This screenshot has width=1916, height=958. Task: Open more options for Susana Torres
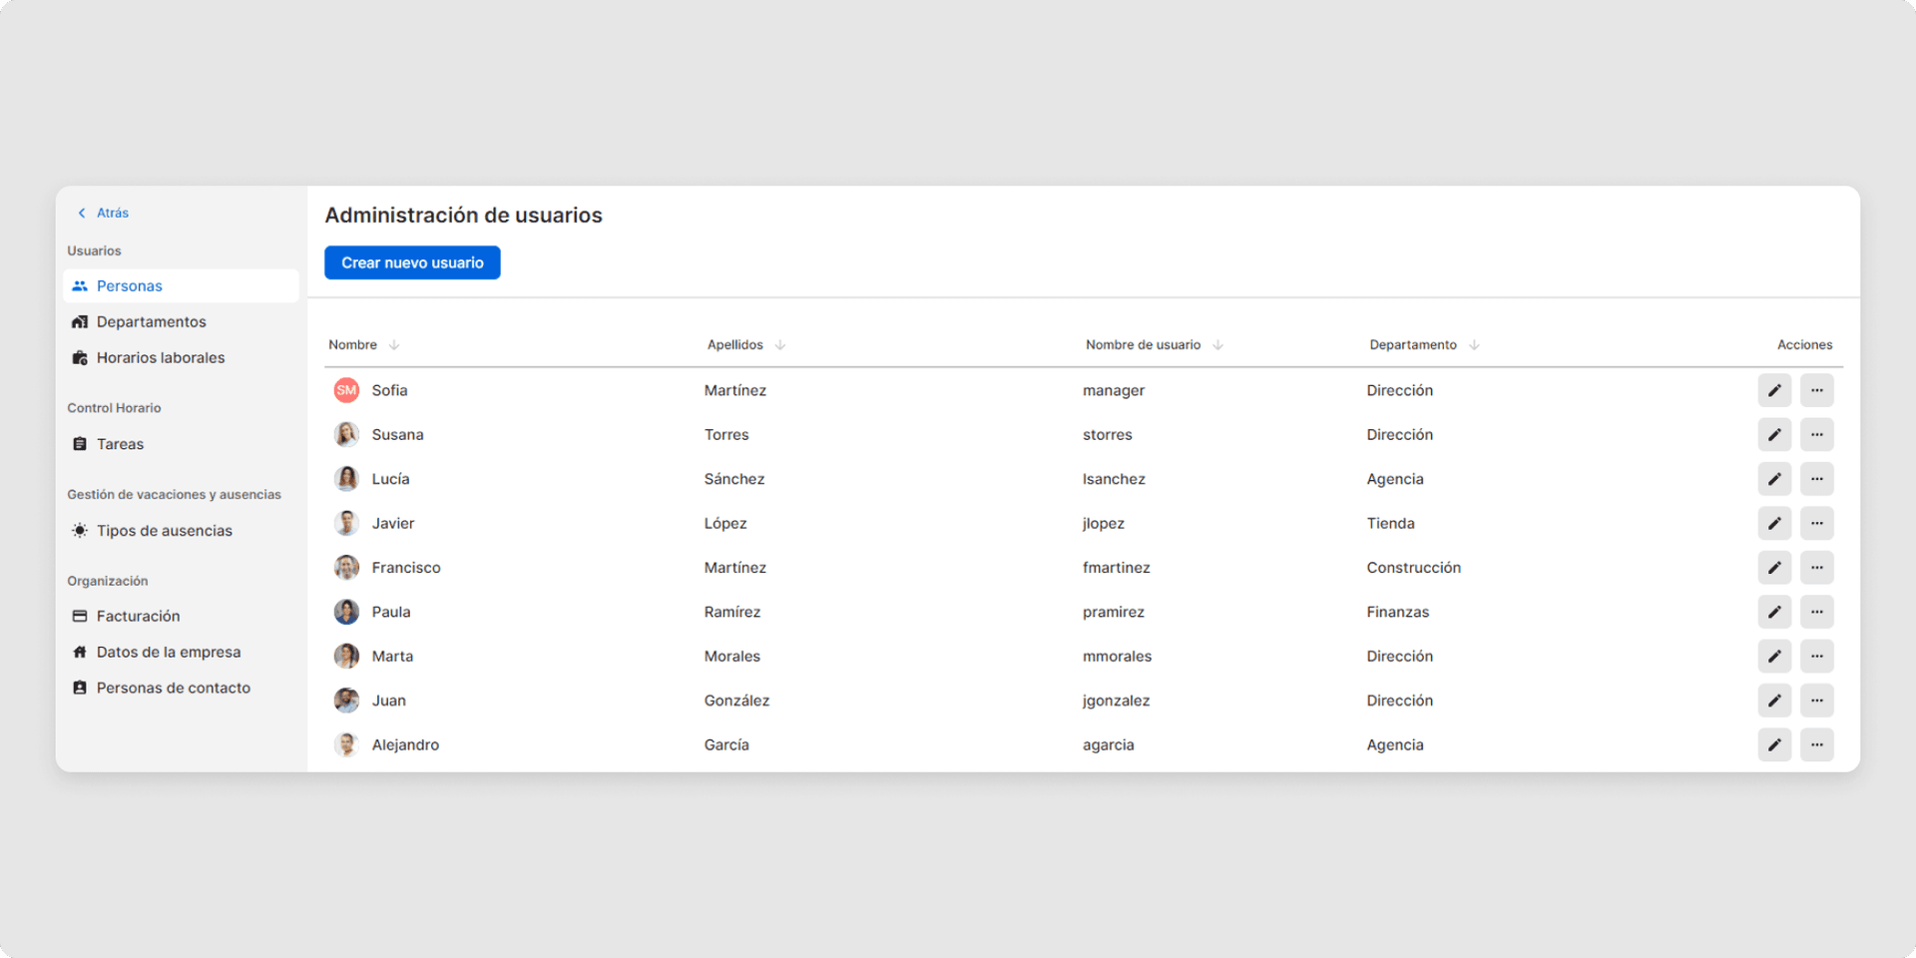coord(1816,435)
